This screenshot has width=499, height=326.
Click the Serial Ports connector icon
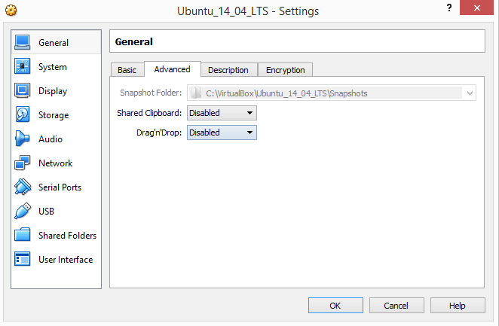pyautogui.click(x=23, y=187)
